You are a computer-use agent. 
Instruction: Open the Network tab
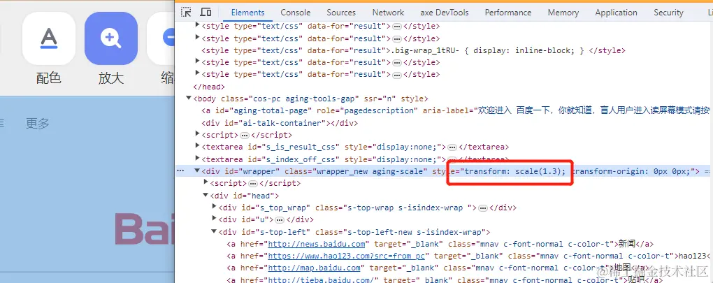[x=388, y=13]
